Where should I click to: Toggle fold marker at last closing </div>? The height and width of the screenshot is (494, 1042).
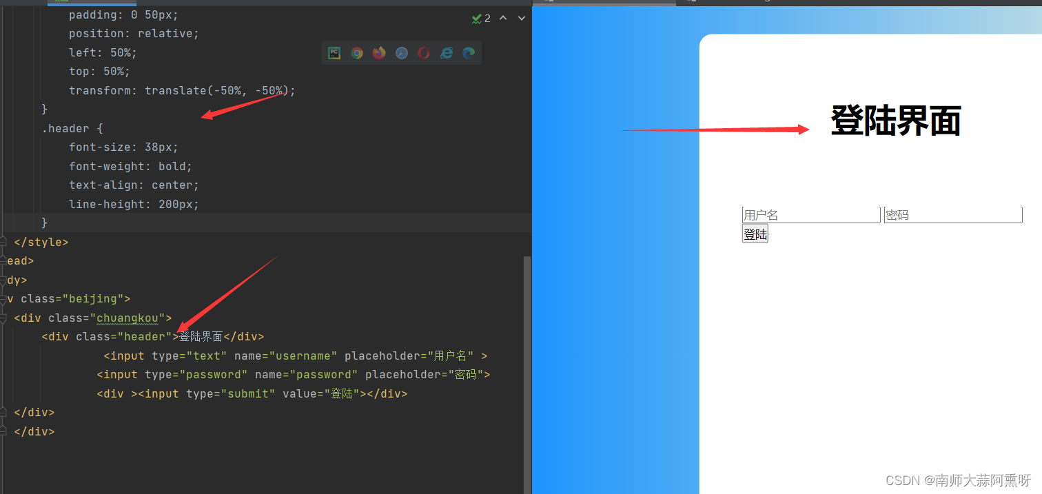3,431
